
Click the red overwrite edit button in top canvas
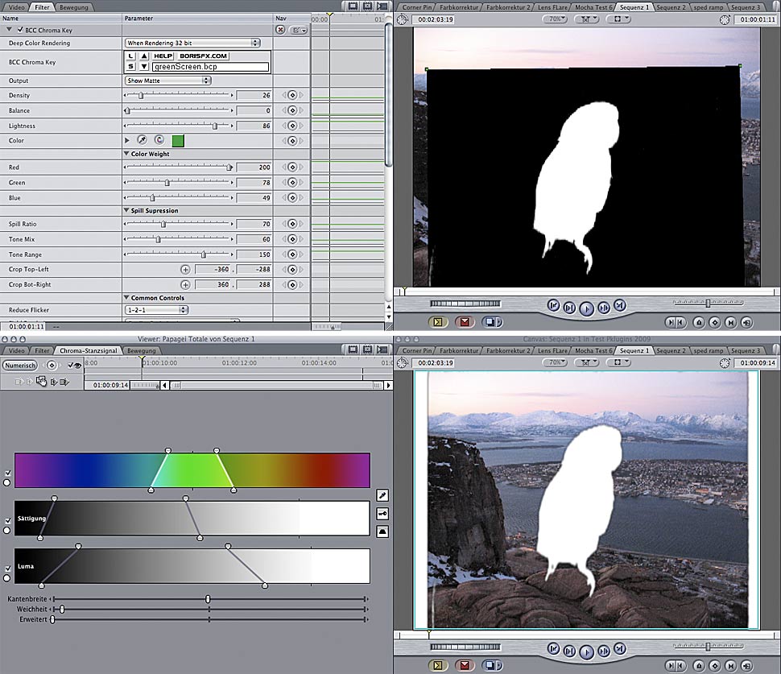463,322
